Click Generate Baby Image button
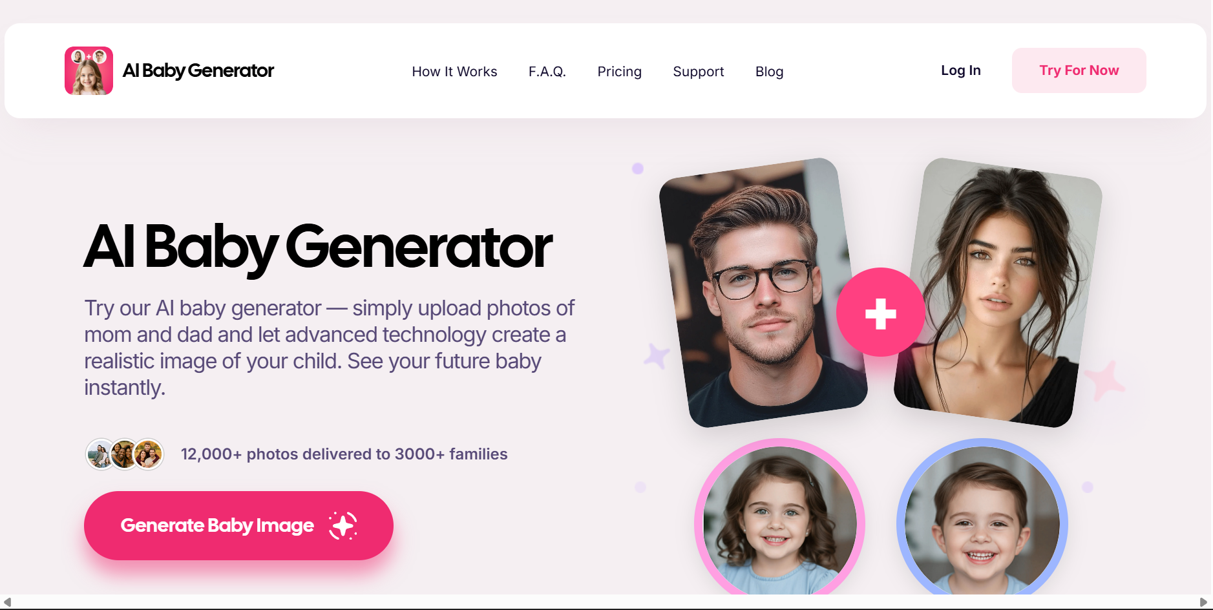This screenshot has width=1213, height=610. coord(238,525)
